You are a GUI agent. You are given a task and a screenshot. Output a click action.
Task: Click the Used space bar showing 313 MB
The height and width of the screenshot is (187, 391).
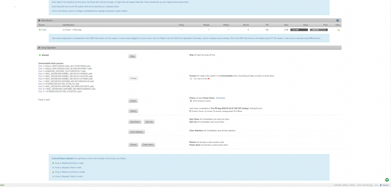299,30
